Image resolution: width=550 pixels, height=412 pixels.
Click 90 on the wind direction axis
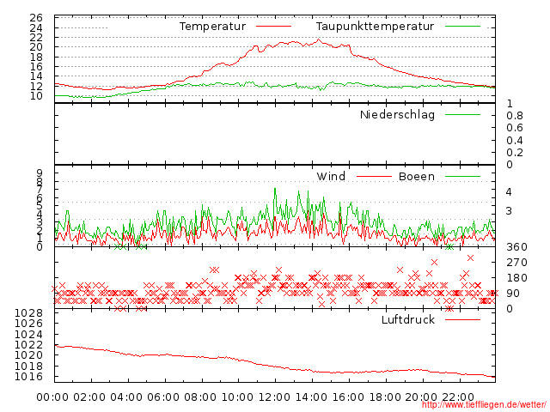(x=513, y=294)
